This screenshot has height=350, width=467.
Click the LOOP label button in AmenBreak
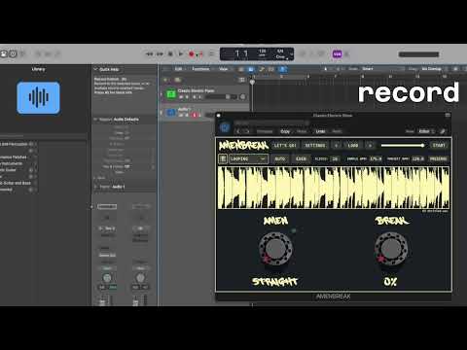click(353, 146)
